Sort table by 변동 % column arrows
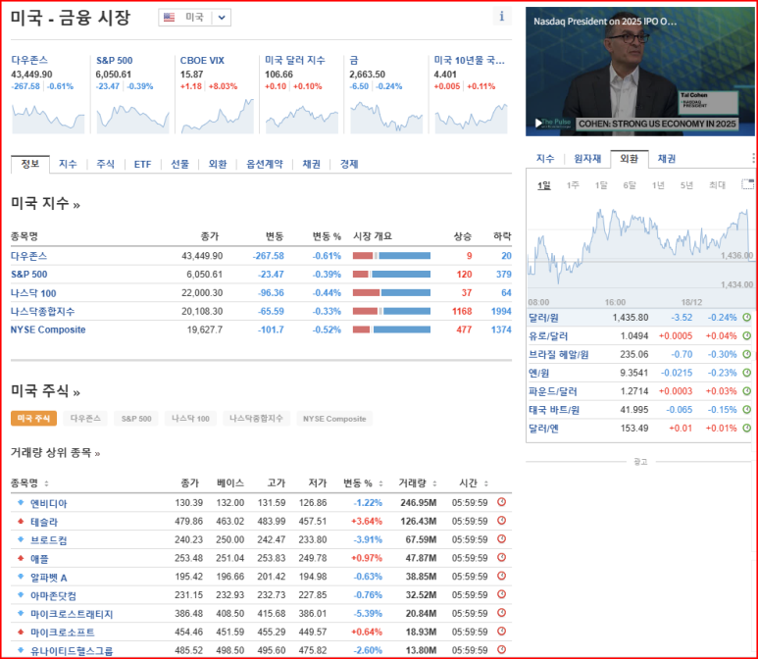 (x=380, y=483)
